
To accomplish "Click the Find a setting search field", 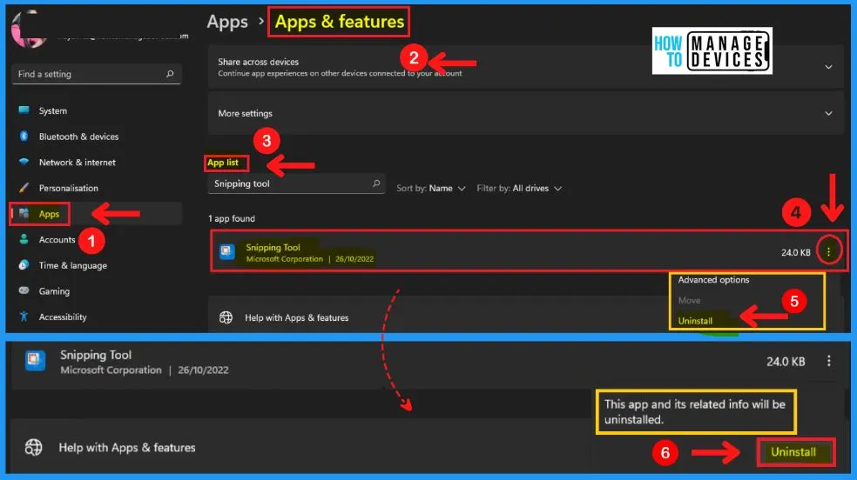I will (96, 74).
